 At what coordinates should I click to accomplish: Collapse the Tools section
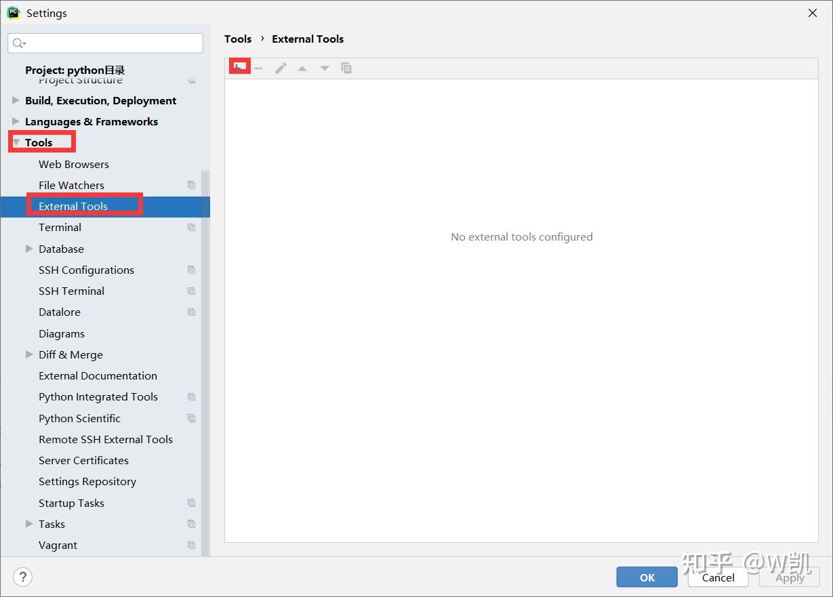point(17,142)
